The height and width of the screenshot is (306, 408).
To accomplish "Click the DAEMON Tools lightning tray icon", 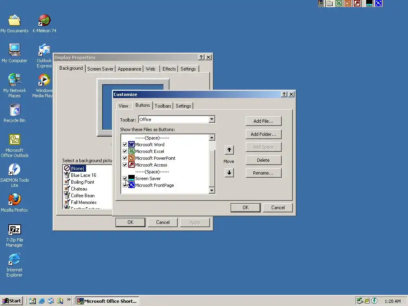I will pos(374,301).
